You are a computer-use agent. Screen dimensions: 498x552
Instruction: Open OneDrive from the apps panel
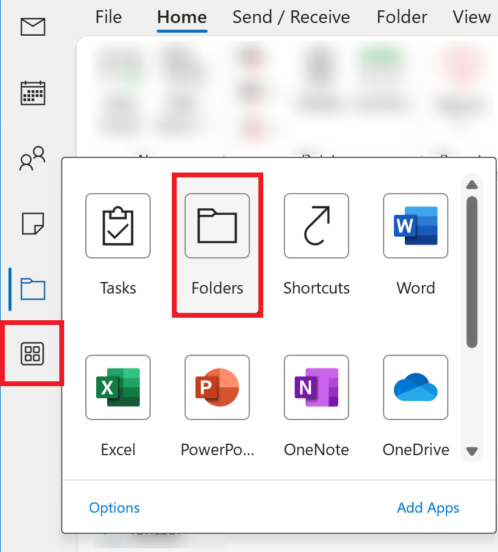pyautogui.click(x=416, y=387)
